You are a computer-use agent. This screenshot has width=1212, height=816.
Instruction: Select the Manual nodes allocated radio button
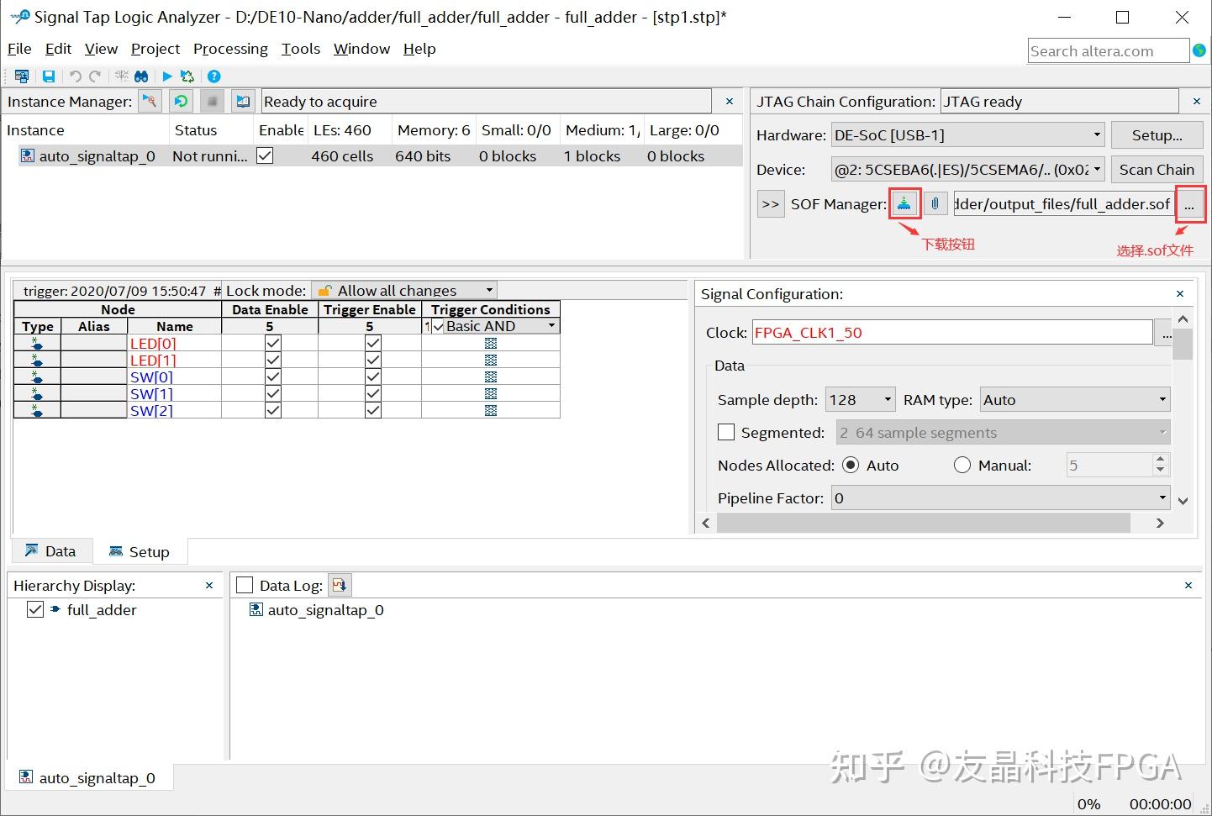[x=962, y=465]
